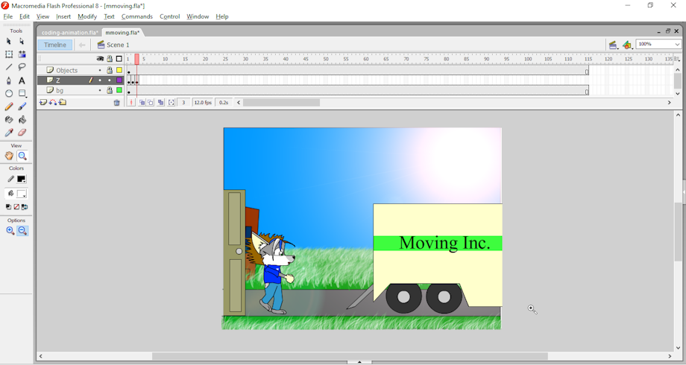
Task: Click the purple outline swatch of Z layer
Action: [x=119, y=80]
